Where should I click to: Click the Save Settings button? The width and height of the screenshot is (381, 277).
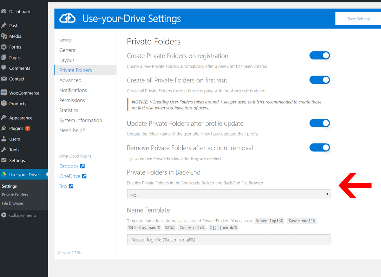pyautogui.click(x=359, y=19)
